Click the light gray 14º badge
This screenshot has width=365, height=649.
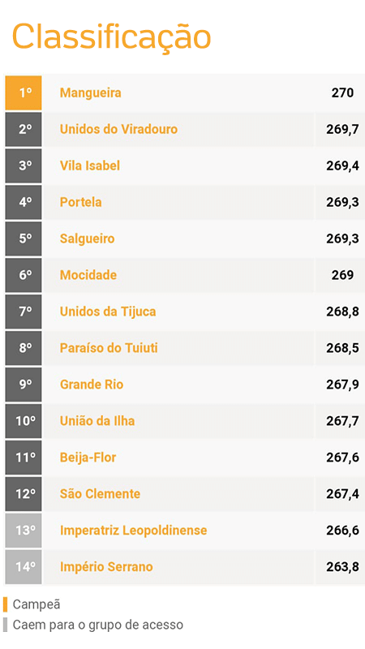pos(24,566)
